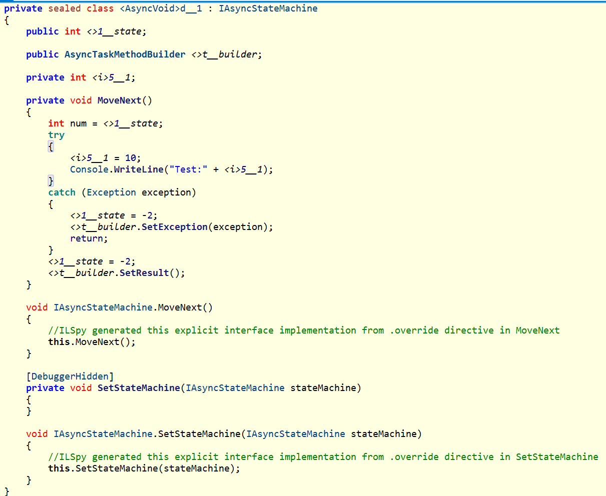The width and height of the screenshot is (606, 496).
Task: Click the ILSpy comment ending in MoveNext
Action: point(304,330)
